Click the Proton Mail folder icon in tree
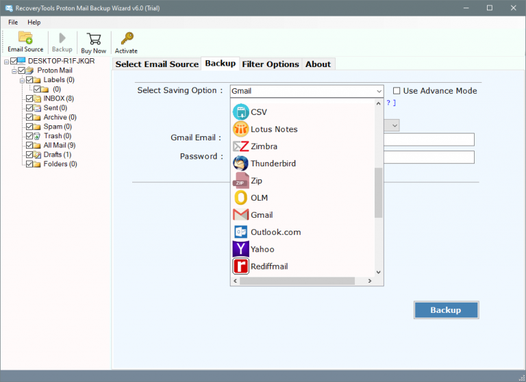 pos(29,71)
